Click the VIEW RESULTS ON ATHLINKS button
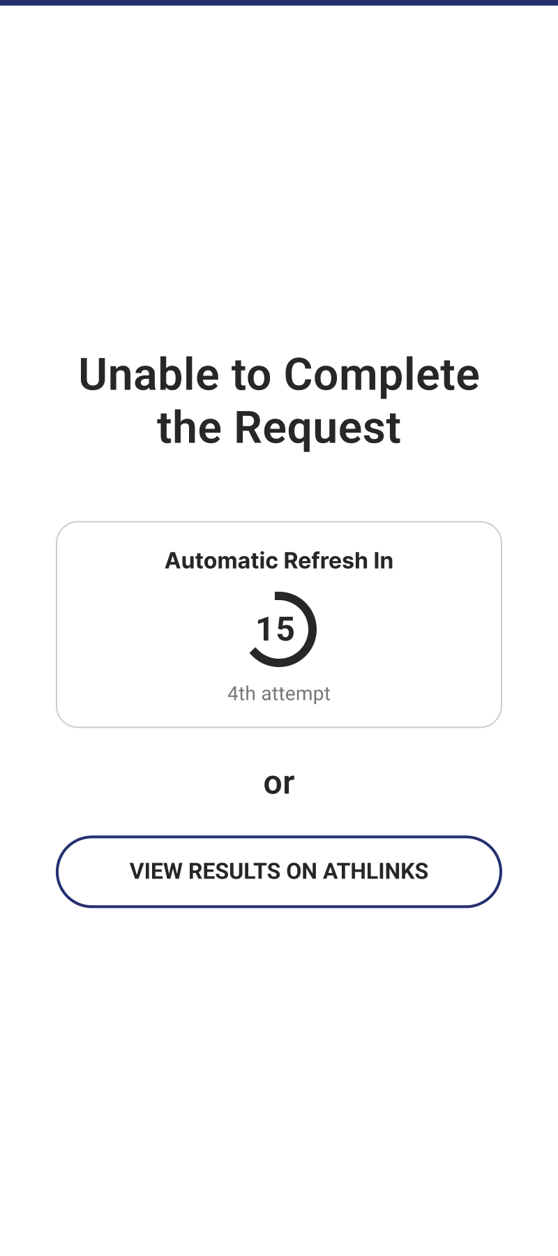The height and width of the screenshot is (1256, 558). click(x=279, y=872)
